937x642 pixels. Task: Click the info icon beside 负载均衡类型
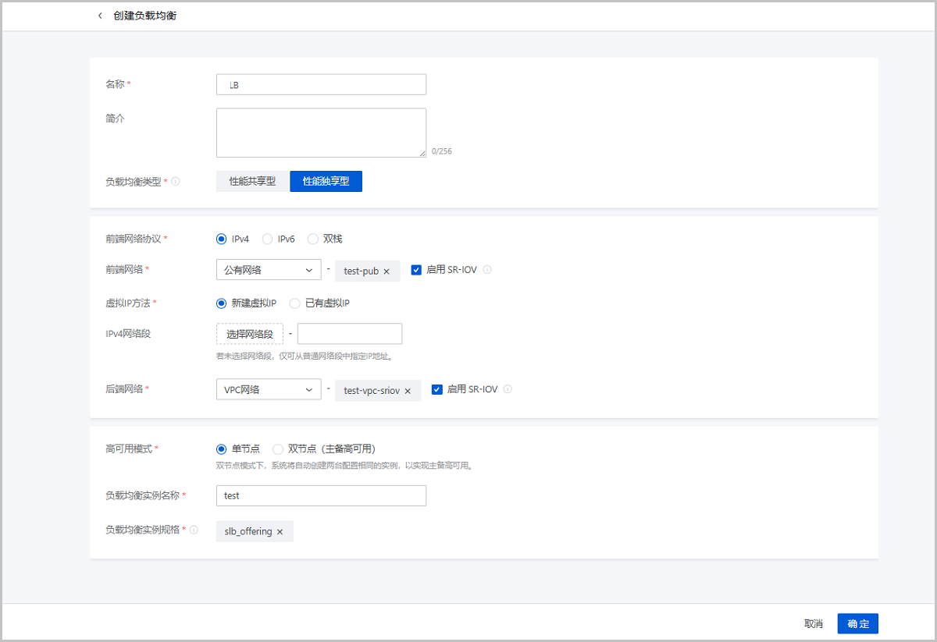(176, 182)
